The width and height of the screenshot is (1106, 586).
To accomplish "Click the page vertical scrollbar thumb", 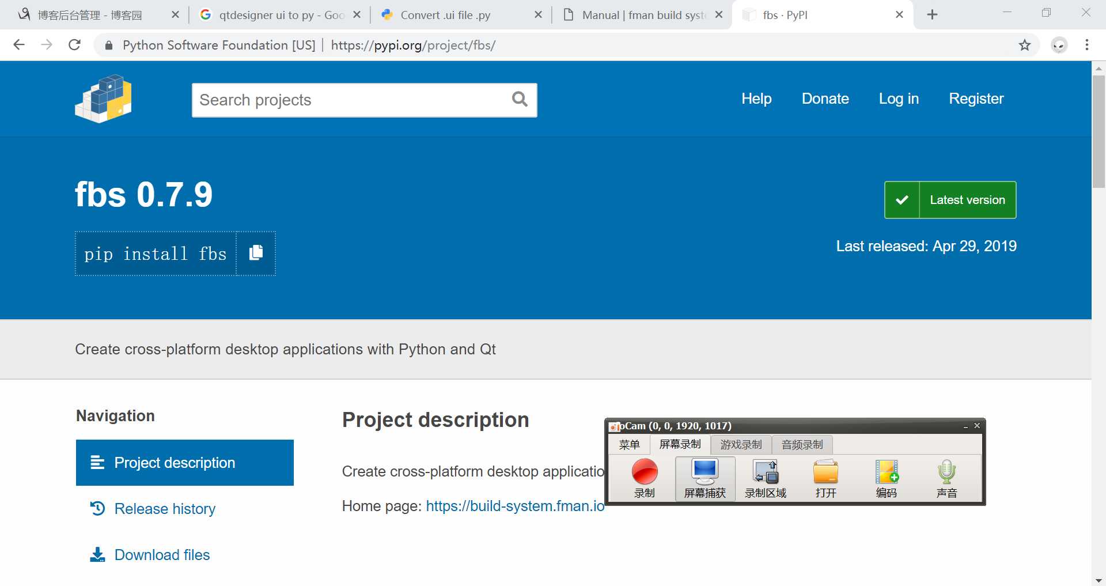I will click(1099, 131).
